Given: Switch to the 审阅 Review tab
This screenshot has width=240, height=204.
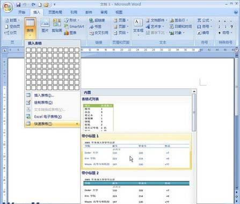Looking at the screenshot, I should (104, 12).
